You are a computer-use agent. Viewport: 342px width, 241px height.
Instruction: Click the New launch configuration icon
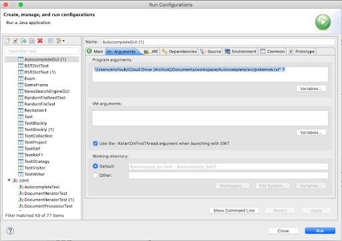[7, 41]
